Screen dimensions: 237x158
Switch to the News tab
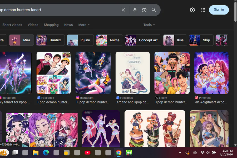(68, 25)
